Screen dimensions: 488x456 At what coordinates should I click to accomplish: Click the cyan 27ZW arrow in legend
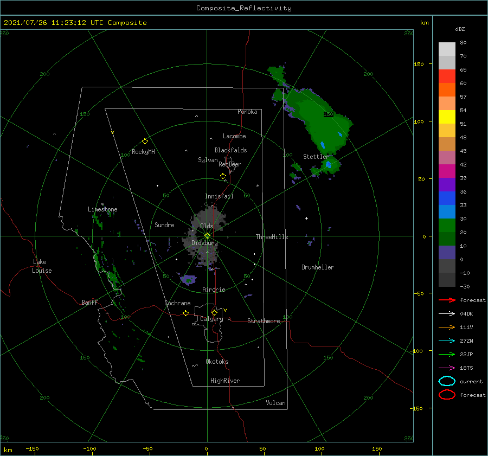click(447, 341)
